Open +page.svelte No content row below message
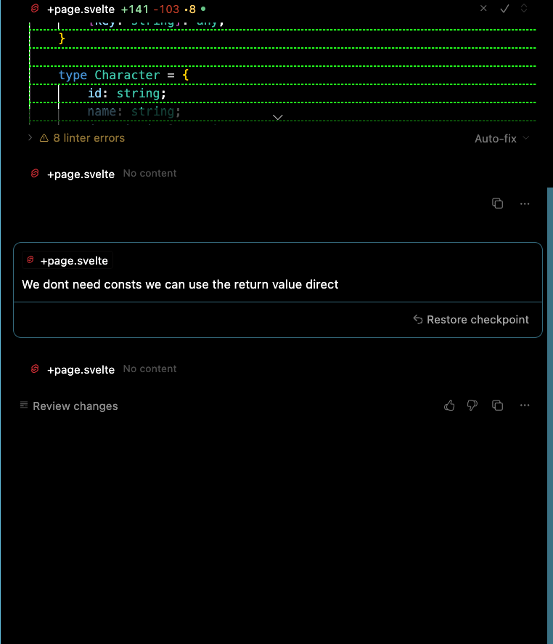The image size is (553, 644). coord(104,369)
